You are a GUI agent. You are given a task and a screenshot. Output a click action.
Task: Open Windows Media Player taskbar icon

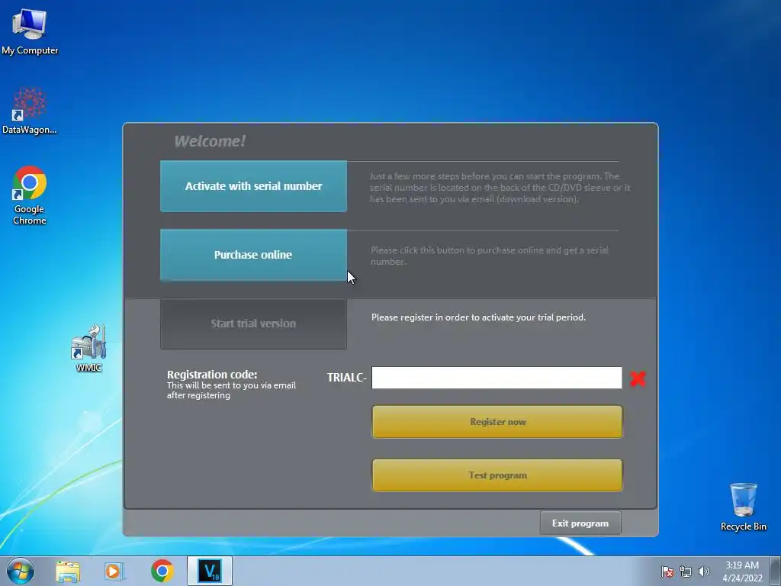point(114,571)
